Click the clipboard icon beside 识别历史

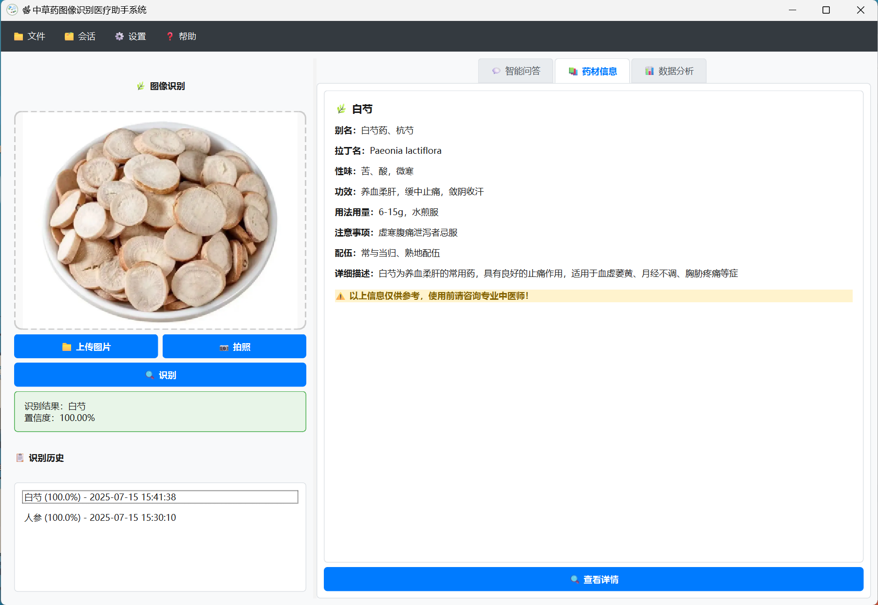pos(20,458)
